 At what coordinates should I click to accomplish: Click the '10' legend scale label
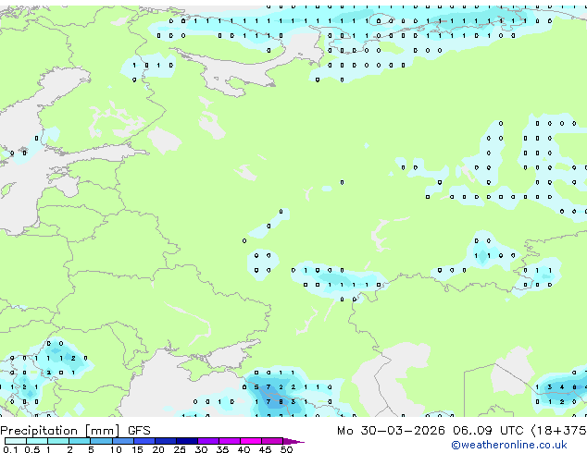pos(116,449)
